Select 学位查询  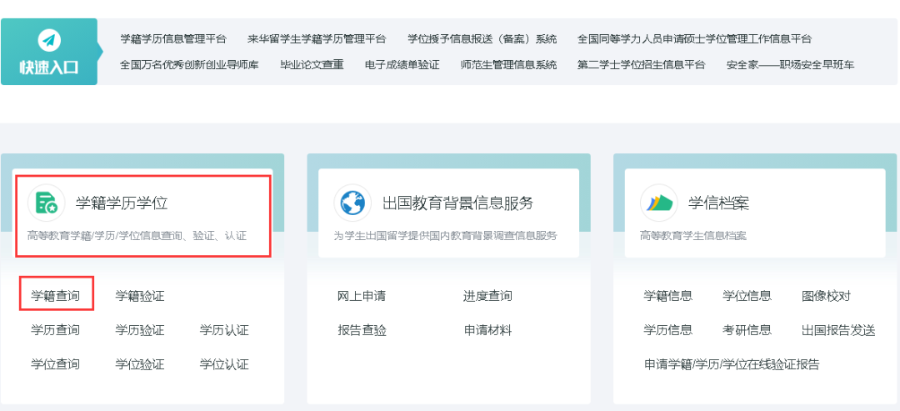[56, 364]
